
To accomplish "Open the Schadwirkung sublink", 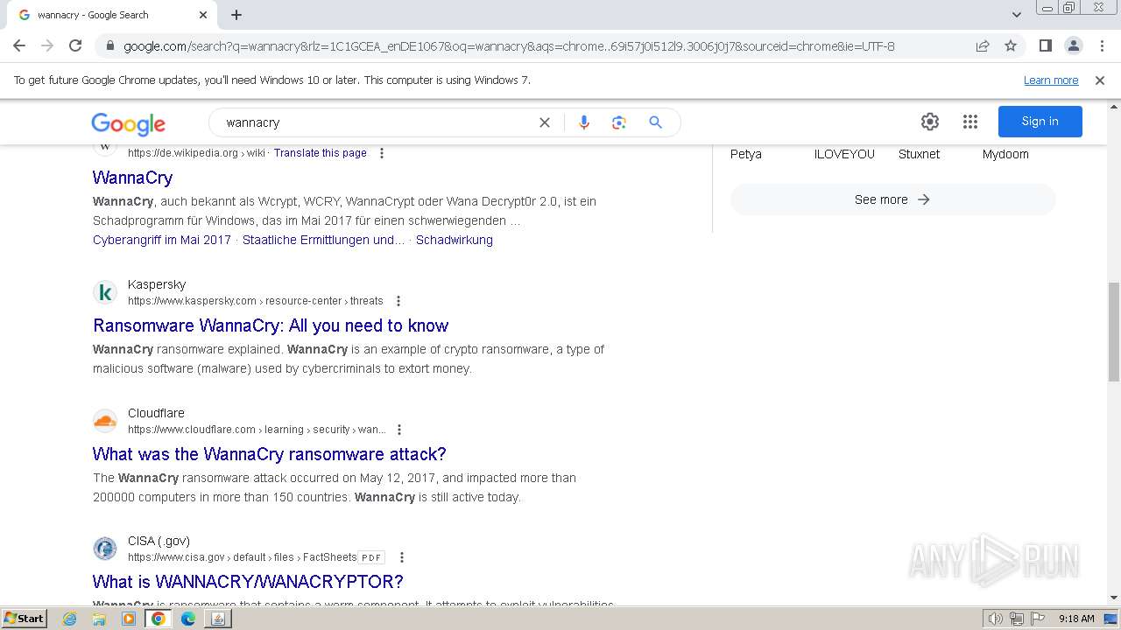I will pyautogui.click(x=455, y=240).
